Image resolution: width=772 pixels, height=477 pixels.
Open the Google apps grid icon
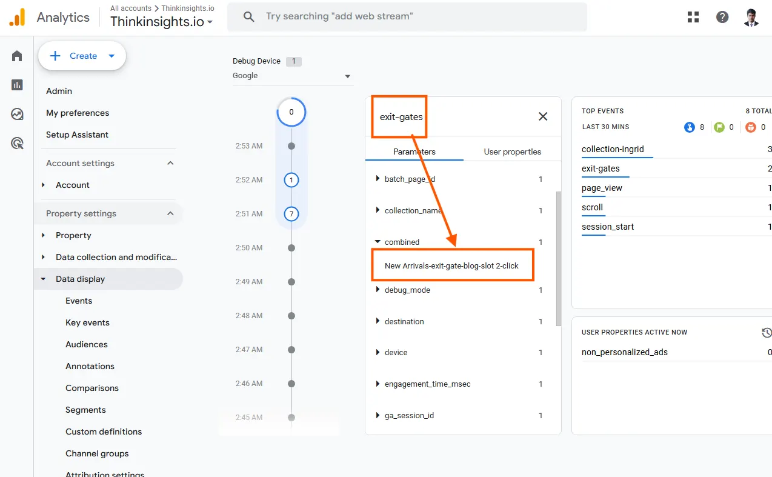[693, 17]
